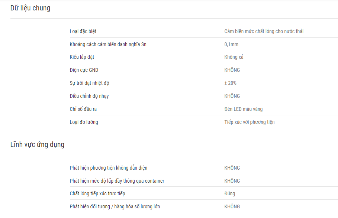The width and height of the screenshot is (338, 218).
Task: Click the '± 20%' temperature drift value
Action: point(230,83)
